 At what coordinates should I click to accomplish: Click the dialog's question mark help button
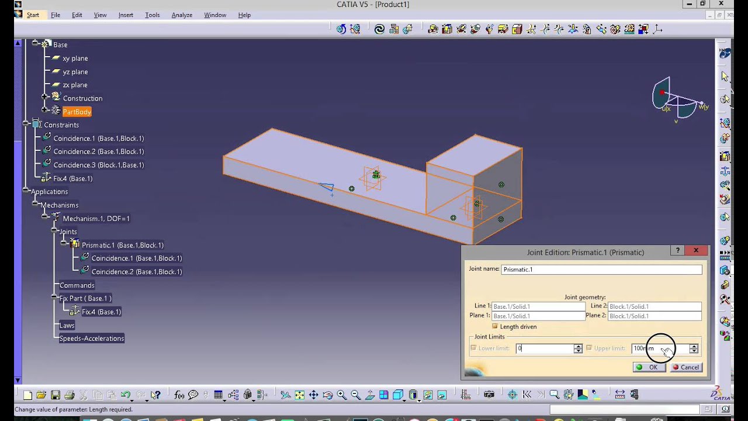pyautogui.click(x=677, y=251)
